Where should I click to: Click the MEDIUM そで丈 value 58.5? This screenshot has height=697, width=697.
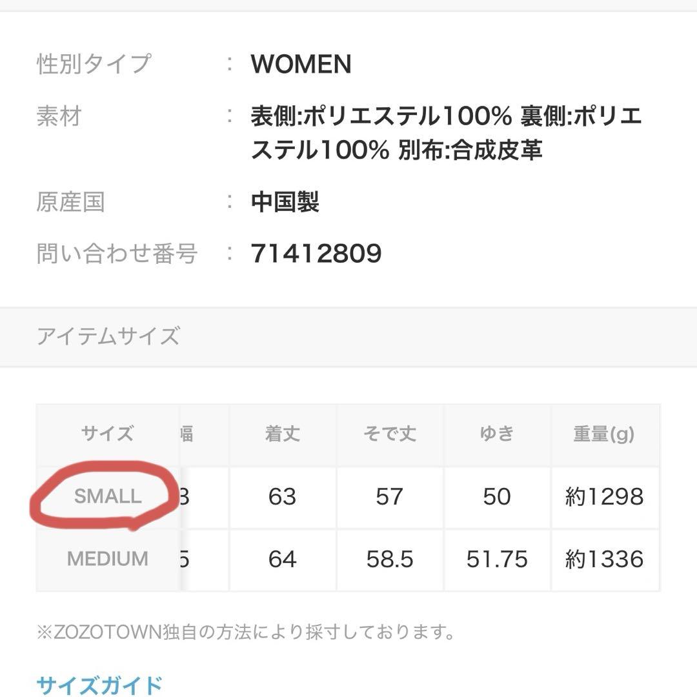pyautogui.click(x=390, y=560)
